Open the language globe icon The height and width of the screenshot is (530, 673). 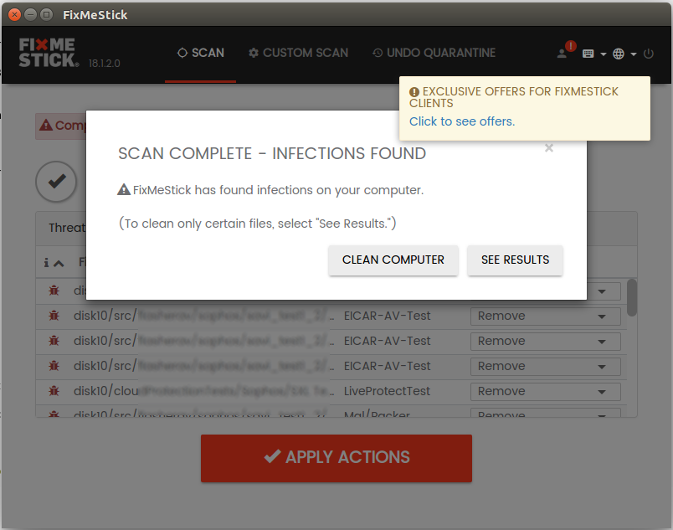619,54
